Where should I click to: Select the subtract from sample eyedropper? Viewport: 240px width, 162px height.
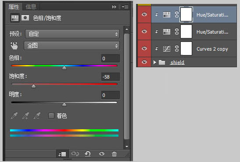37,116
